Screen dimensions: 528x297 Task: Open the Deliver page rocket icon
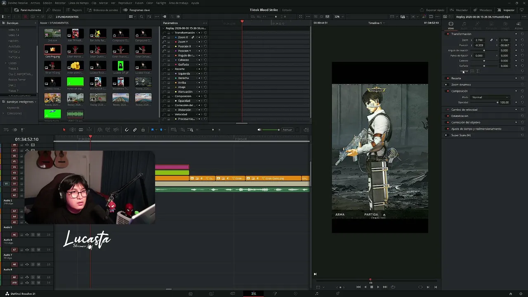coord(338,294)
